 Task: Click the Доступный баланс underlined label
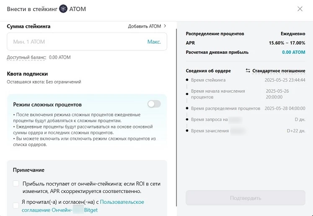tap(26, 57)
